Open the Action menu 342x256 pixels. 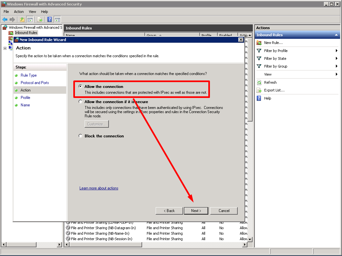pos(19,11)
